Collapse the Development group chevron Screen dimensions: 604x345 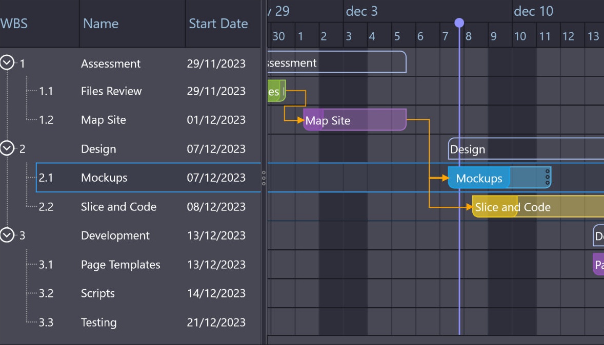(7, 235)
